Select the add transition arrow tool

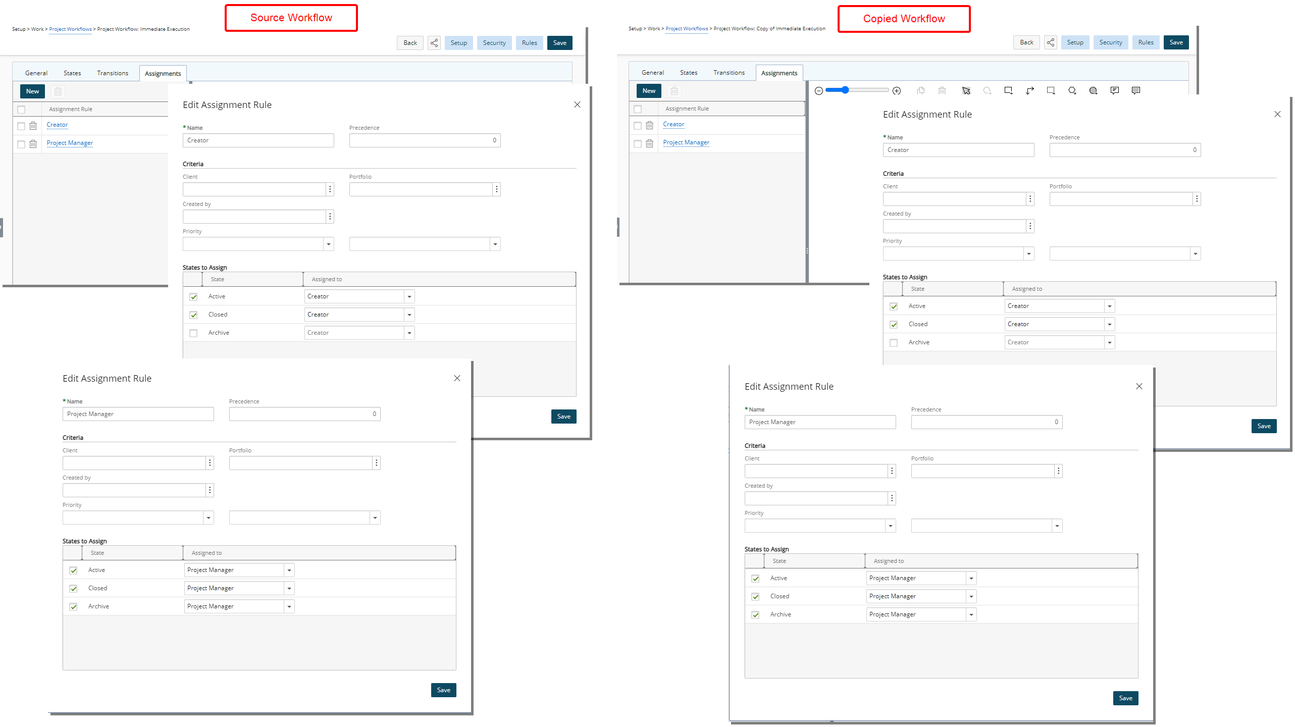point(1030,91)
